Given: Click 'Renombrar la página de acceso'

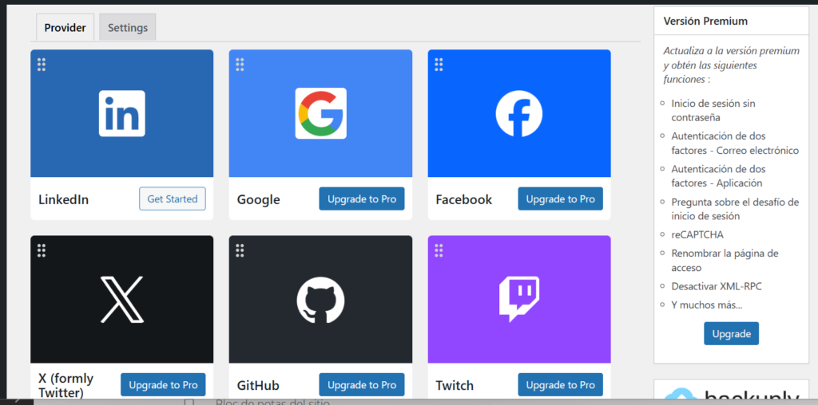Looking at the screenshot, I should pyautogui.click(x=725, y=261).
